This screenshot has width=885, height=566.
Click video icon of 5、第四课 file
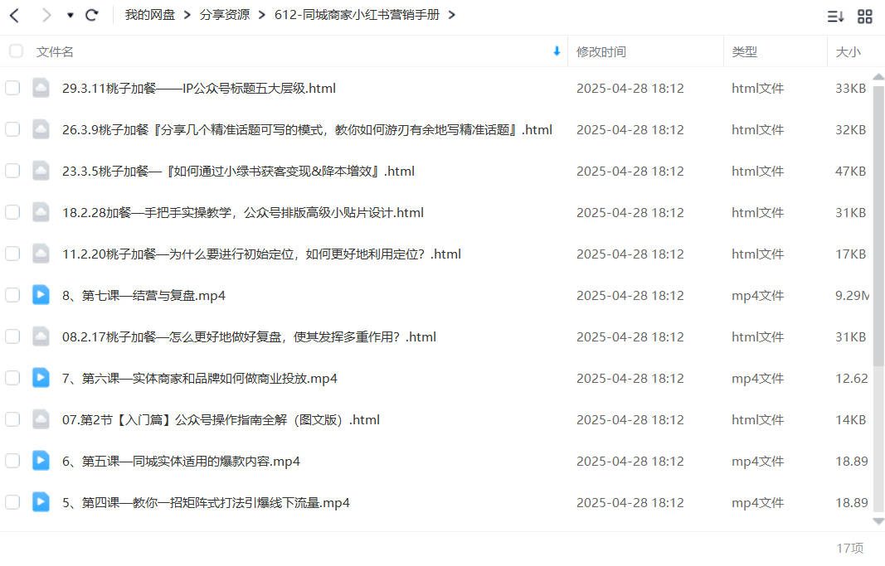pyautogui.click(x=41, y=501)
